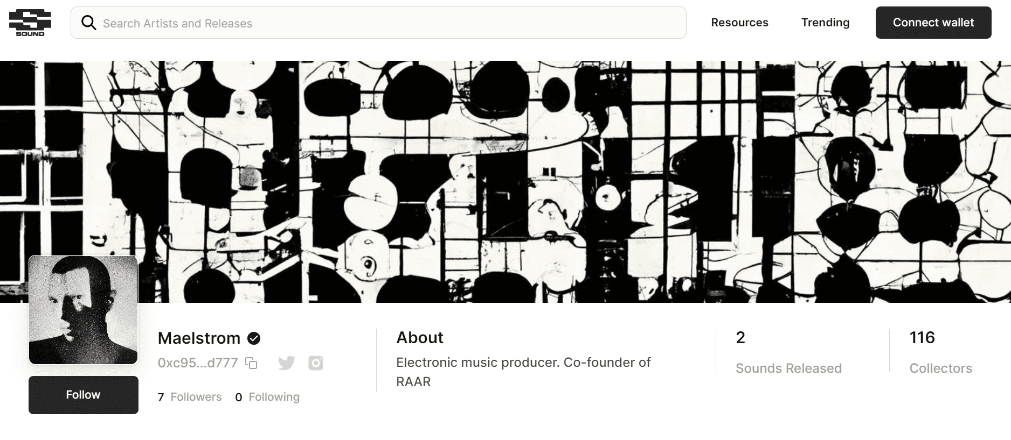
Task: Click the Sound logo in header
Action: [x=30, y=23]
